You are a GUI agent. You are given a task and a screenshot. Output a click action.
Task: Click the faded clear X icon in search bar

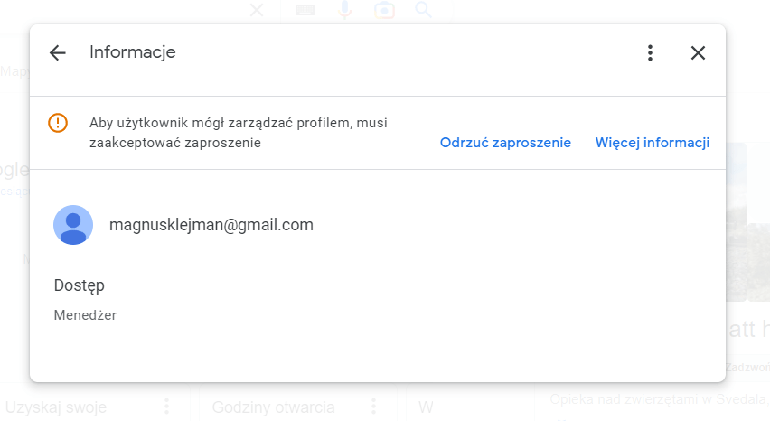pos(257,9)
